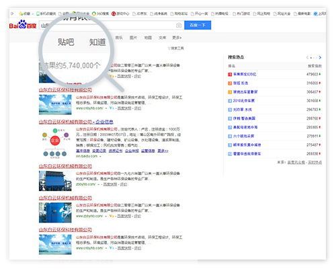Open the 最新电影 bookmark
Screen dimensions: 336x271
coord(302,13)
